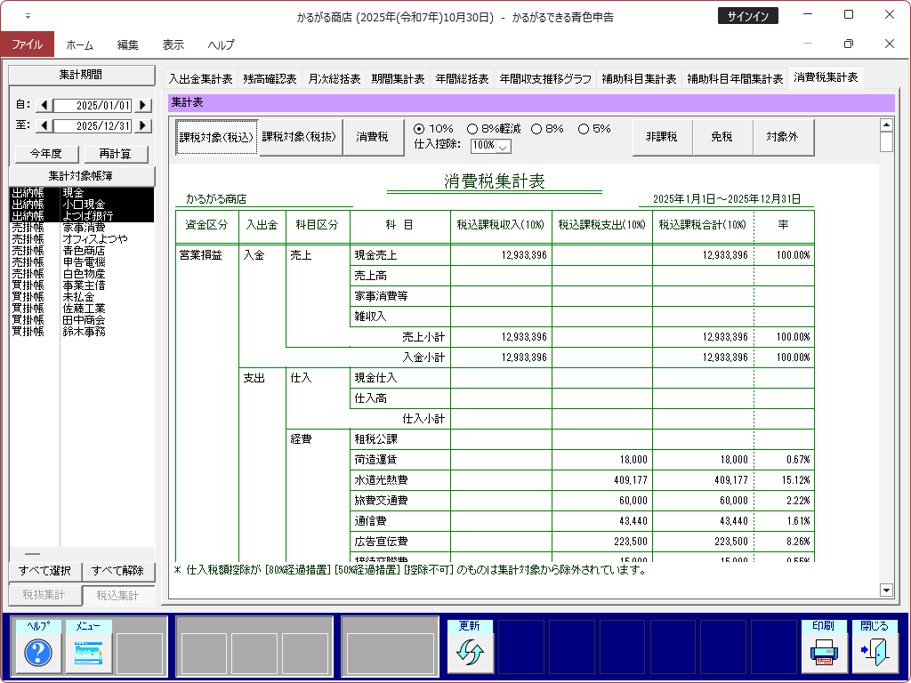Image resolution: width=911 pixels, height=683 pixels.
Task: Open the 編集 menu
Action: coord(128,44)
